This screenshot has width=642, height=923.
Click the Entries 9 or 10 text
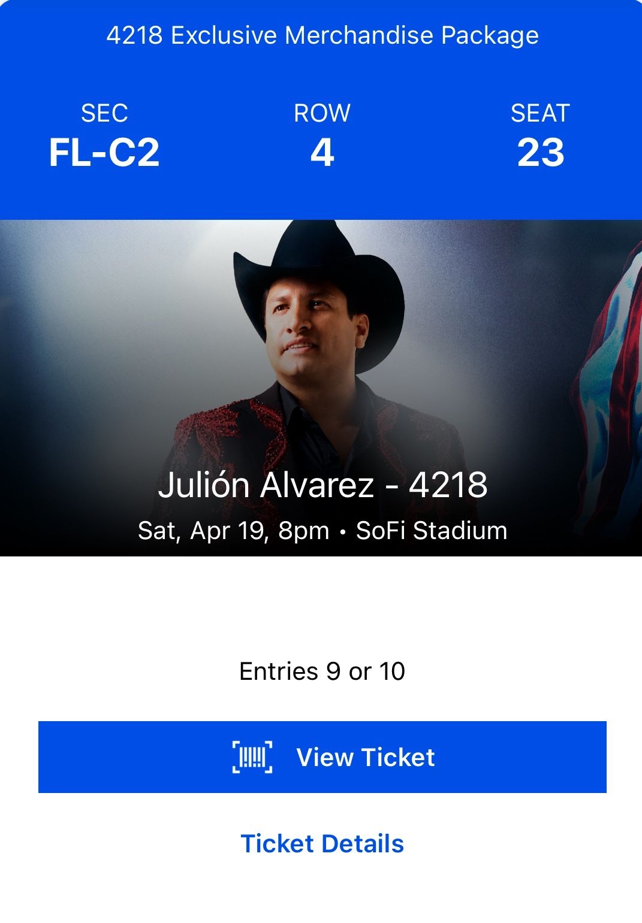click(322, 671)
